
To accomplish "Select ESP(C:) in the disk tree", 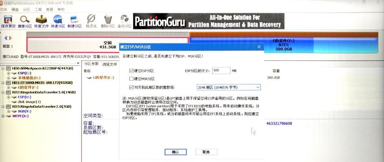I will [x=24, y=73].
